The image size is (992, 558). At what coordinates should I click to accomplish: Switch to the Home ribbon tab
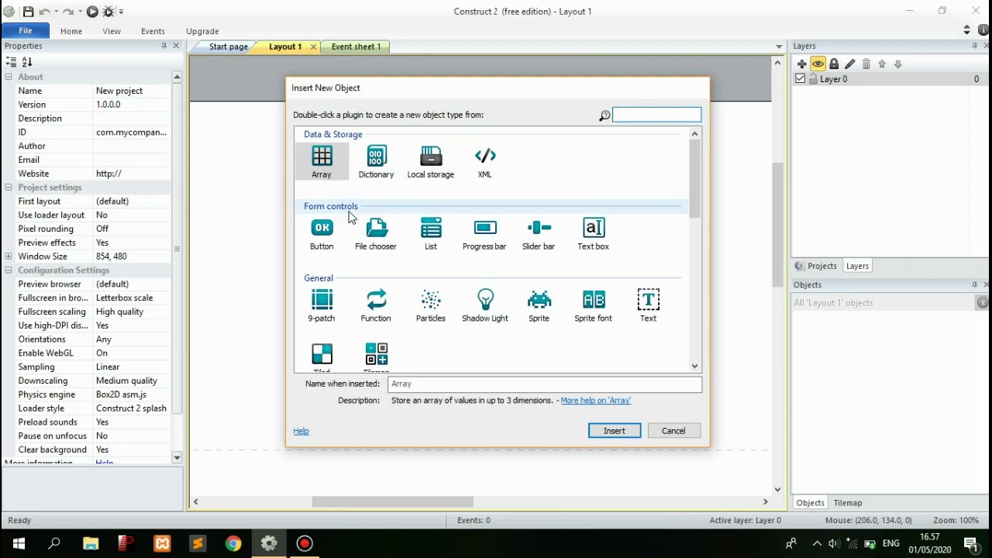pos(71,31)
